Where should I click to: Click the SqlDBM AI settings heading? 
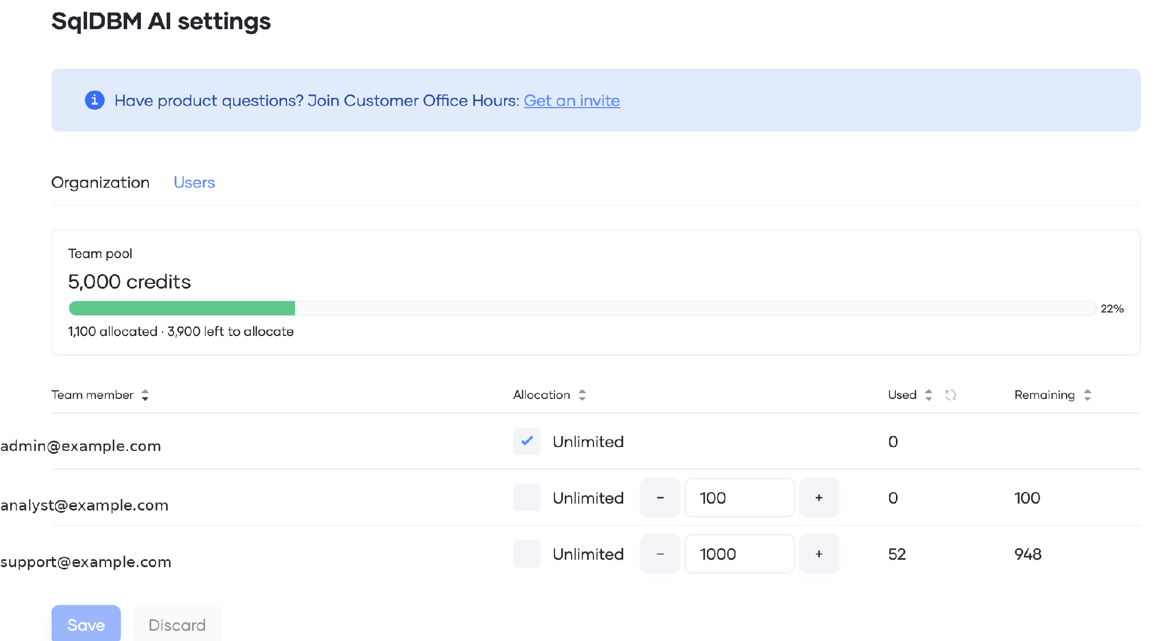click(x=161, y=21)
